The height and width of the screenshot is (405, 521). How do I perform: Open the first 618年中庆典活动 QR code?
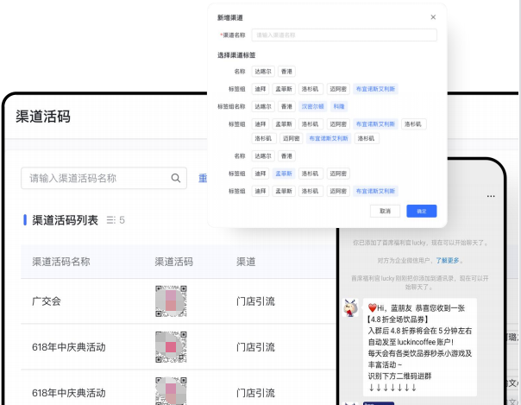click(x=171, y=346)
